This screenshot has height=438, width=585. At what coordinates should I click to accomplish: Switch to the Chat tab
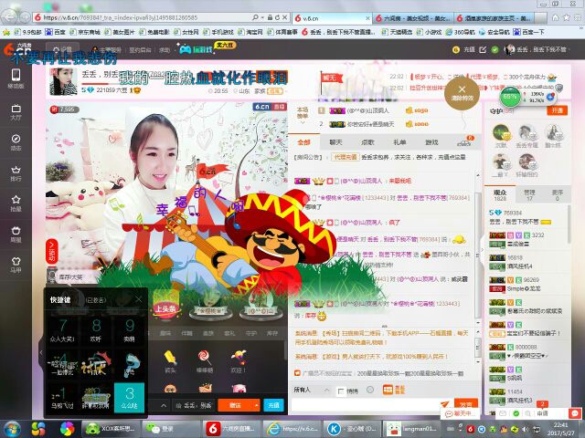pos(335,142)
